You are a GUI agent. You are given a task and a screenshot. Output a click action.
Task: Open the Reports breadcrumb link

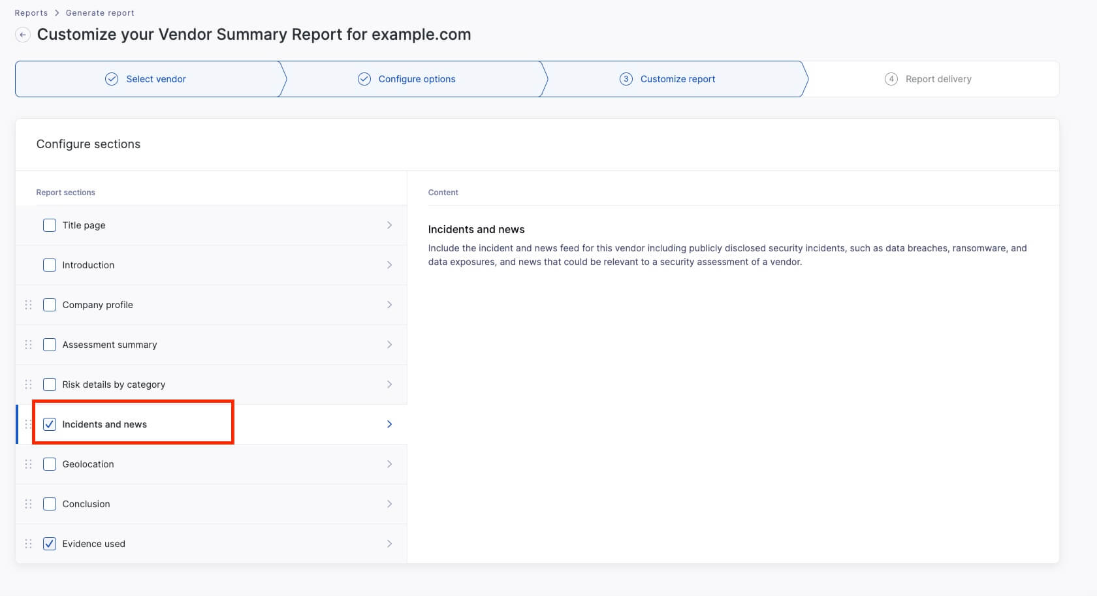(x=31, y=13)
